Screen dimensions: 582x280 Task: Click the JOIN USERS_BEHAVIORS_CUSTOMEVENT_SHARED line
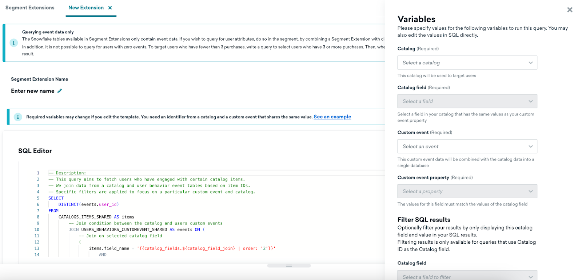tap(137, 230)
